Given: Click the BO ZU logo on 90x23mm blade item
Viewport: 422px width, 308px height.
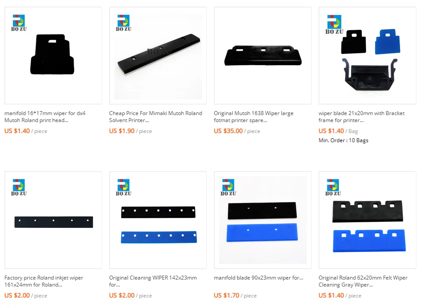Looking at the screenshot, I should [228, 188].
